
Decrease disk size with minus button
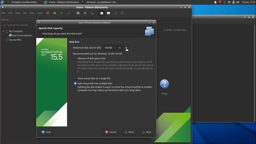[x=120, y=48]
